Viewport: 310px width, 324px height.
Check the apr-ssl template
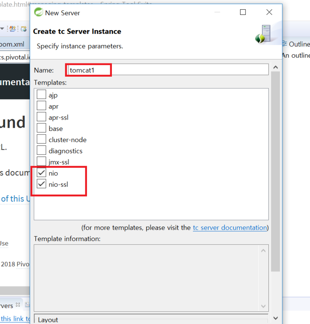coord(41,117)
